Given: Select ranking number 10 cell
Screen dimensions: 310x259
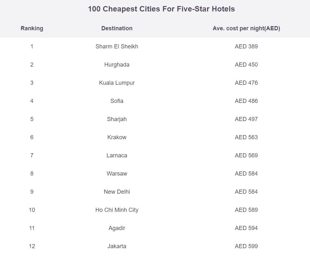Looking at the screenshot, I should 32,210.
